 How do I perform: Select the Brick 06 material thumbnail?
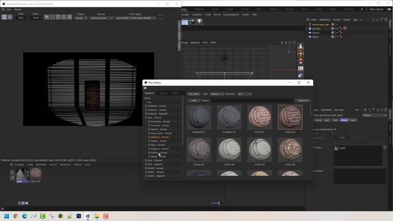click(x=290, y=150)
